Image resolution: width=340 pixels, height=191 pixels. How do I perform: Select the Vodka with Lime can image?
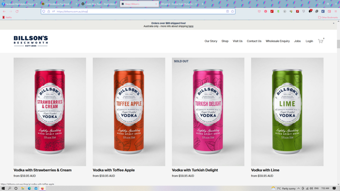(x=287, y=111)
